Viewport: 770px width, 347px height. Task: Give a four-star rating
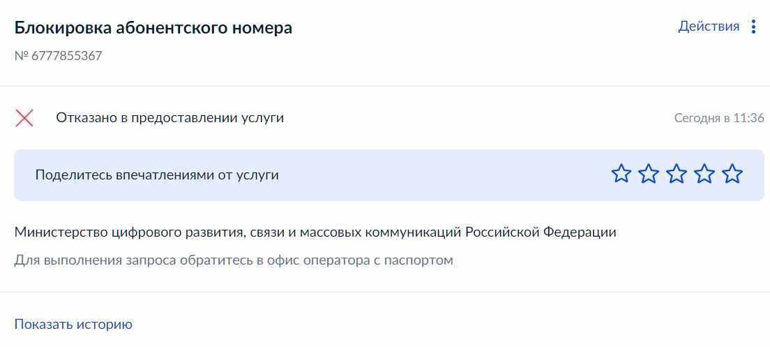(x=704, y=174)
